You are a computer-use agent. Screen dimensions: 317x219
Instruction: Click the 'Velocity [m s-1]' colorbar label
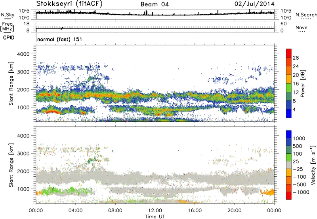(313, 165)
